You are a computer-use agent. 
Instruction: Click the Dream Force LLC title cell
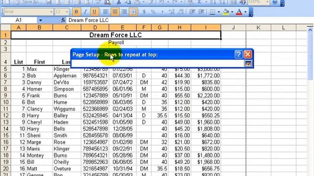(116, 35)
